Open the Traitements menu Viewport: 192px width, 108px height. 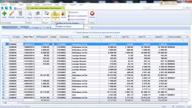(47, 5)
